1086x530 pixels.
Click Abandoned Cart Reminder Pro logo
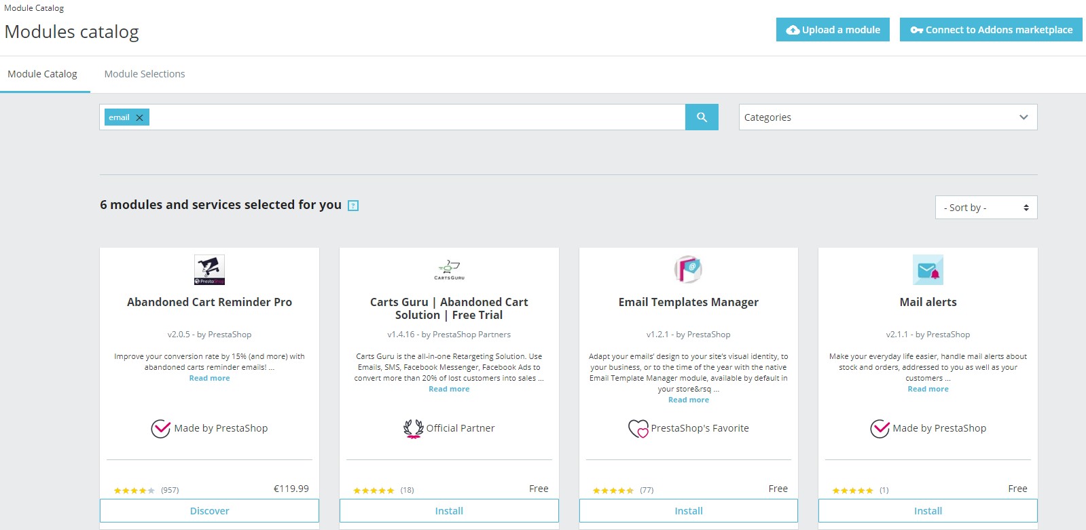tap(209, 270)
